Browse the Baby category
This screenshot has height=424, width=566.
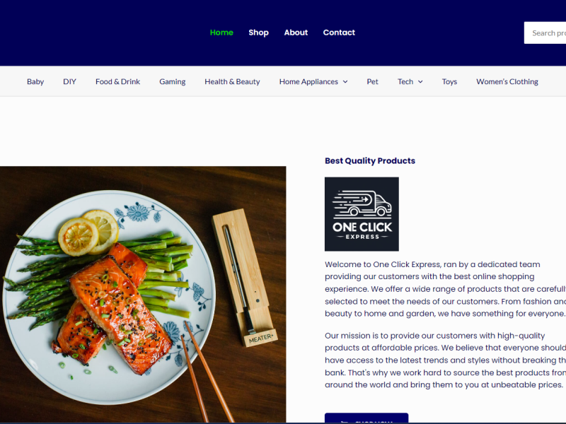click(x=35, y=81)
